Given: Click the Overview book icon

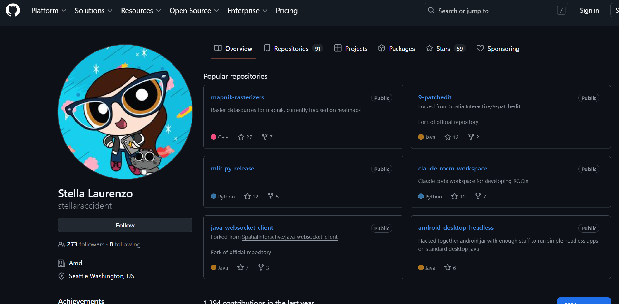Looking at the screenshot, I should pos(218,48).
